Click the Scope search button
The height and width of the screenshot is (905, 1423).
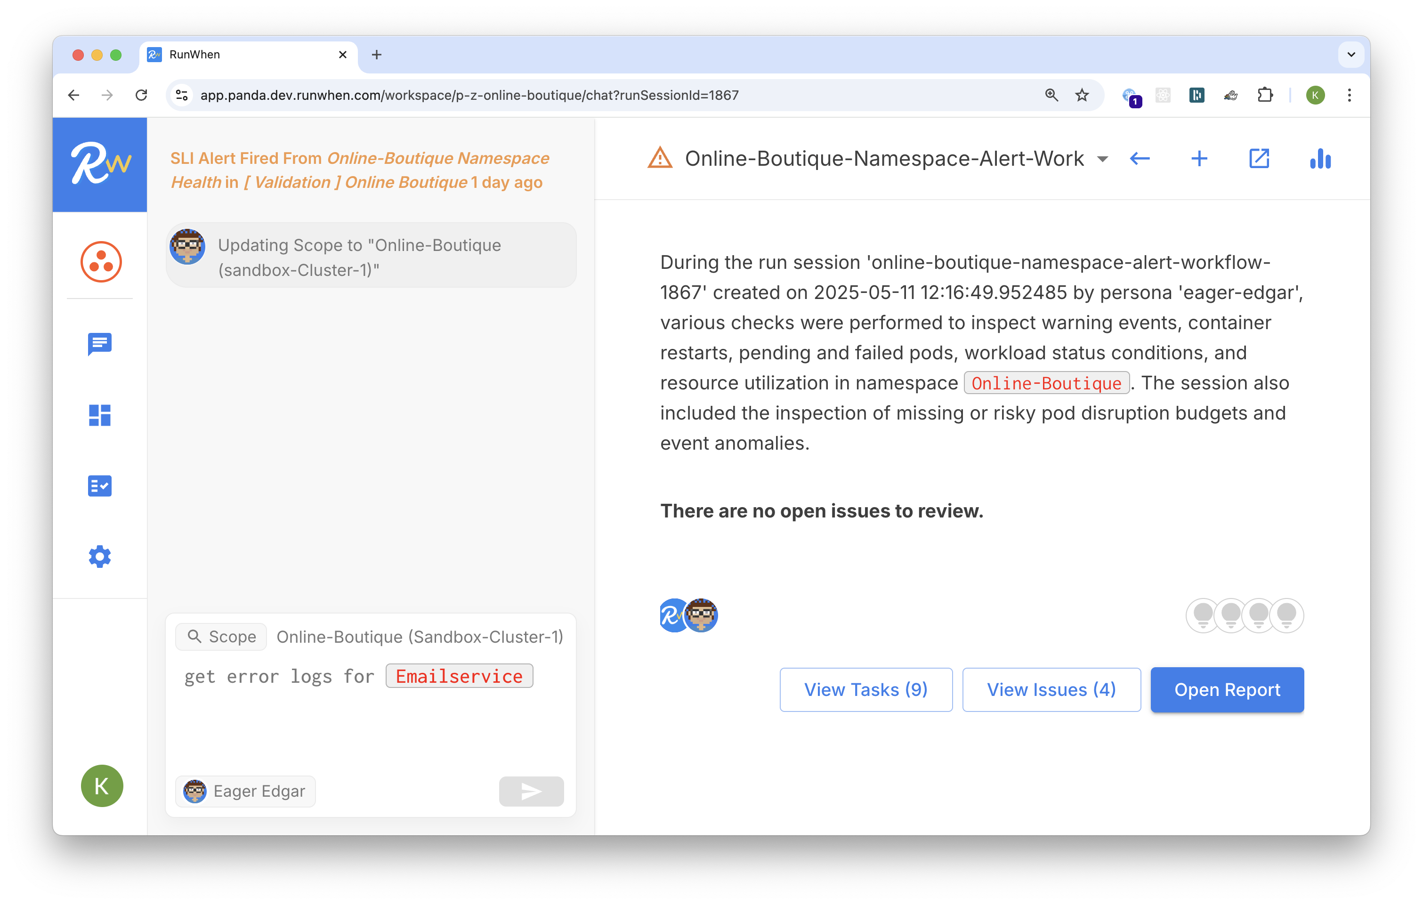tap(222, 637)
